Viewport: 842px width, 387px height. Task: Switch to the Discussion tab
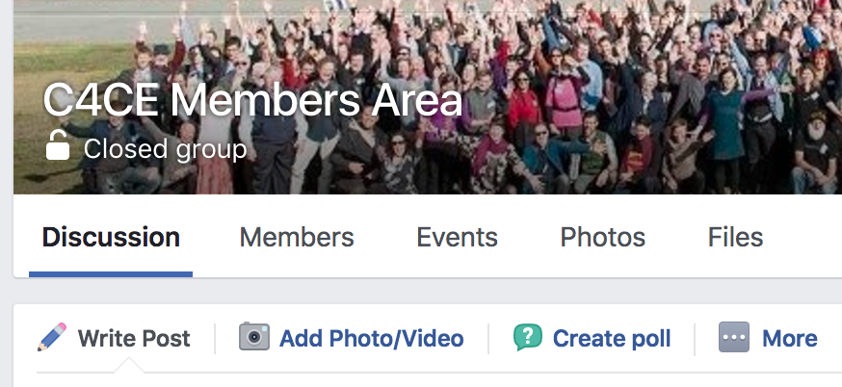tap(111, 237)
